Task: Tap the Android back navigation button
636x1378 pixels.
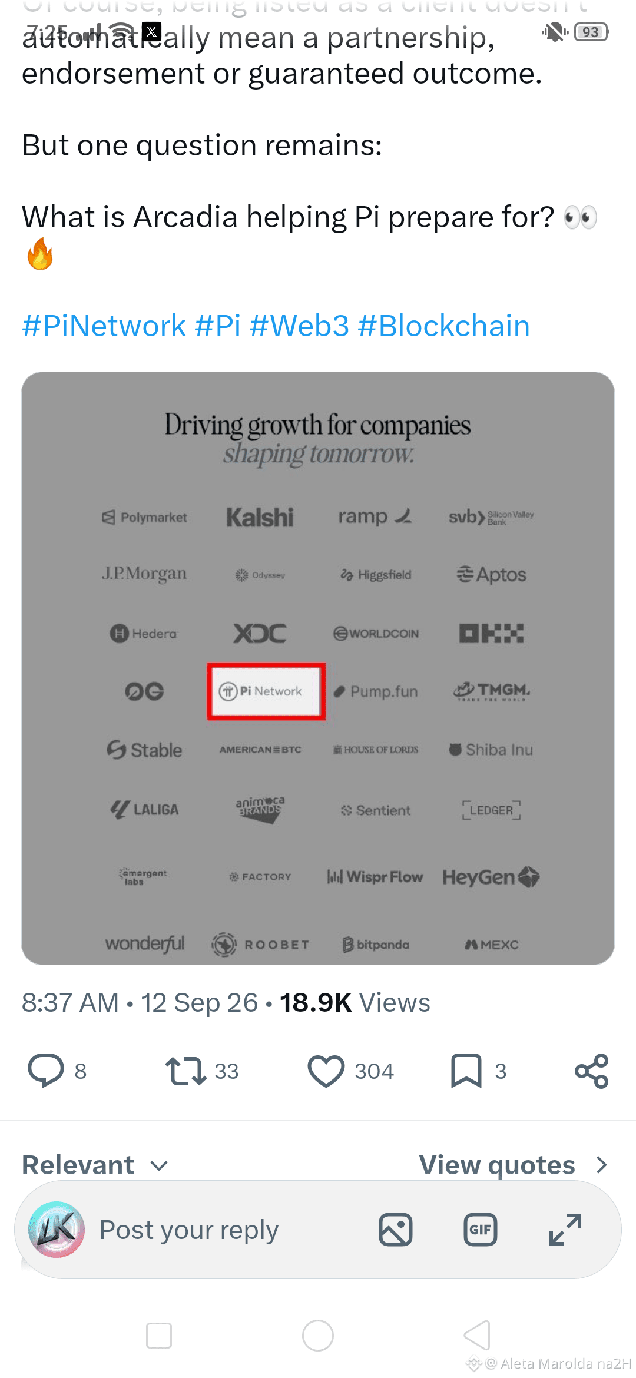Action: (477, 1335)
